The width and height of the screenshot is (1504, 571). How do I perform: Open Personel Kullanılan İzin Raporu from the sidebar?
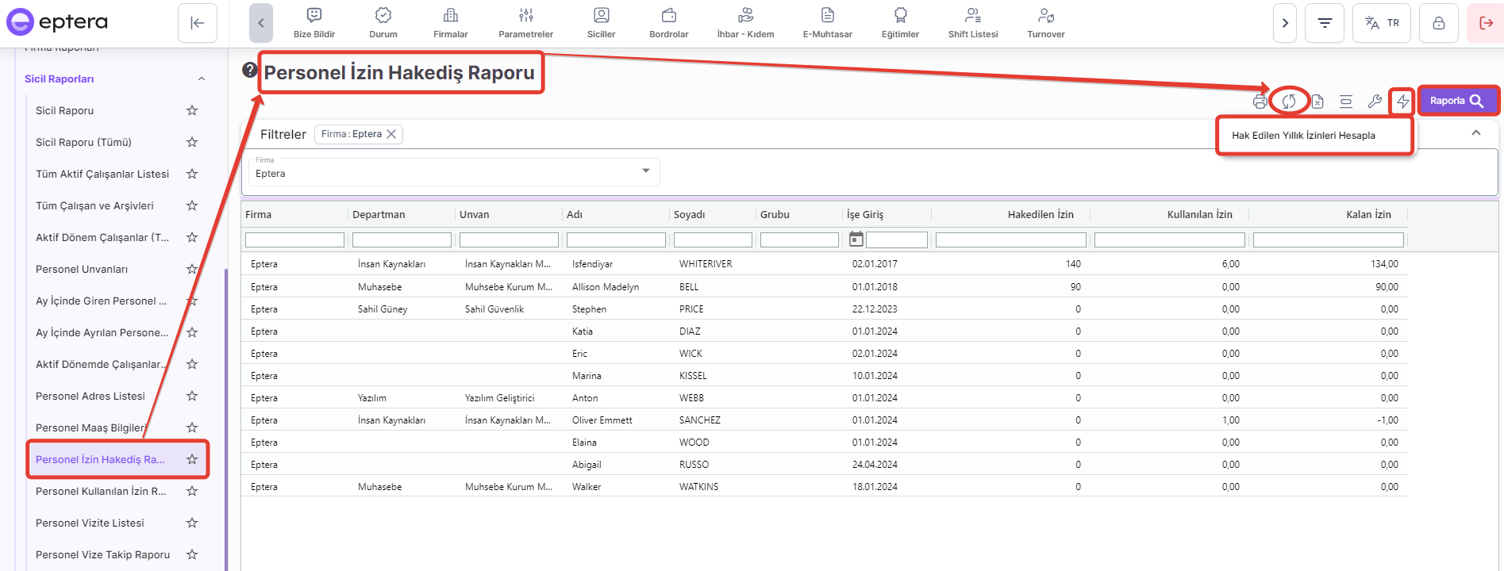click(101, 492)
